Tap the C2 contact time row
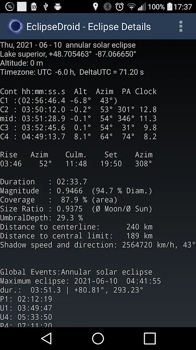The image size is (196, 350). [78, 110]
